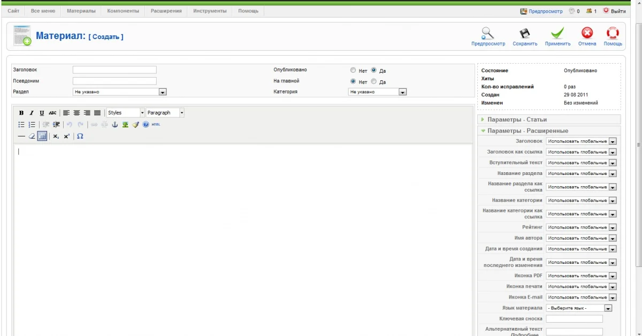The width and height of the screenshot is (642, 336).
Task: Open the Сайт menu
Action: tap(14, 11)
